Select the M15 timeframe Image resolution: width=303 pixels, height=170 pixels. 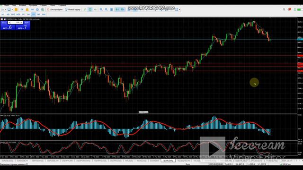[x=13, y=15]
